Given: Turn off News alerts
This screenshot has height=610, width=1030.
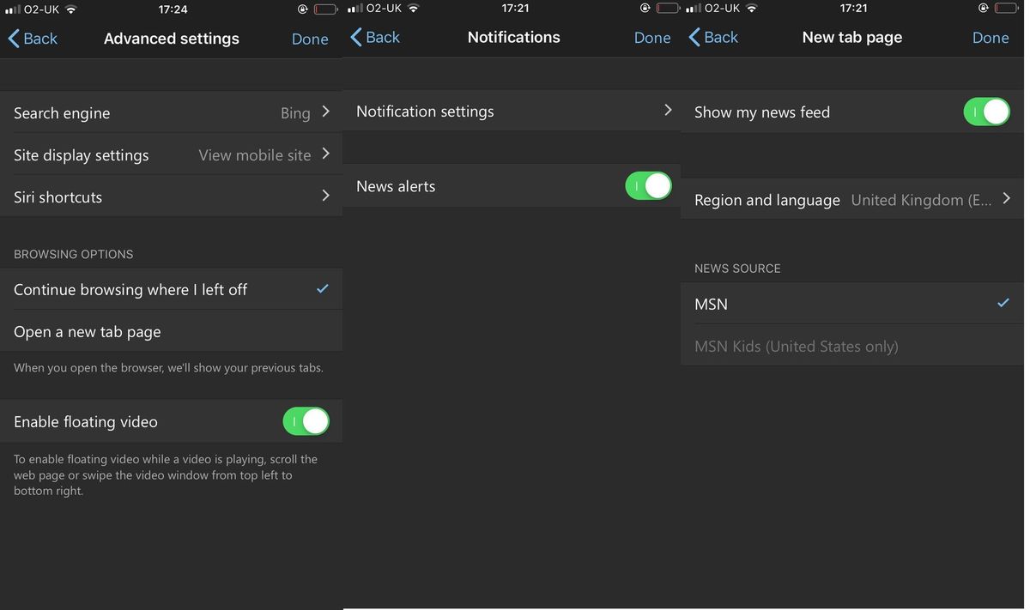Looking at the screenshot, I should coord(648,185).
